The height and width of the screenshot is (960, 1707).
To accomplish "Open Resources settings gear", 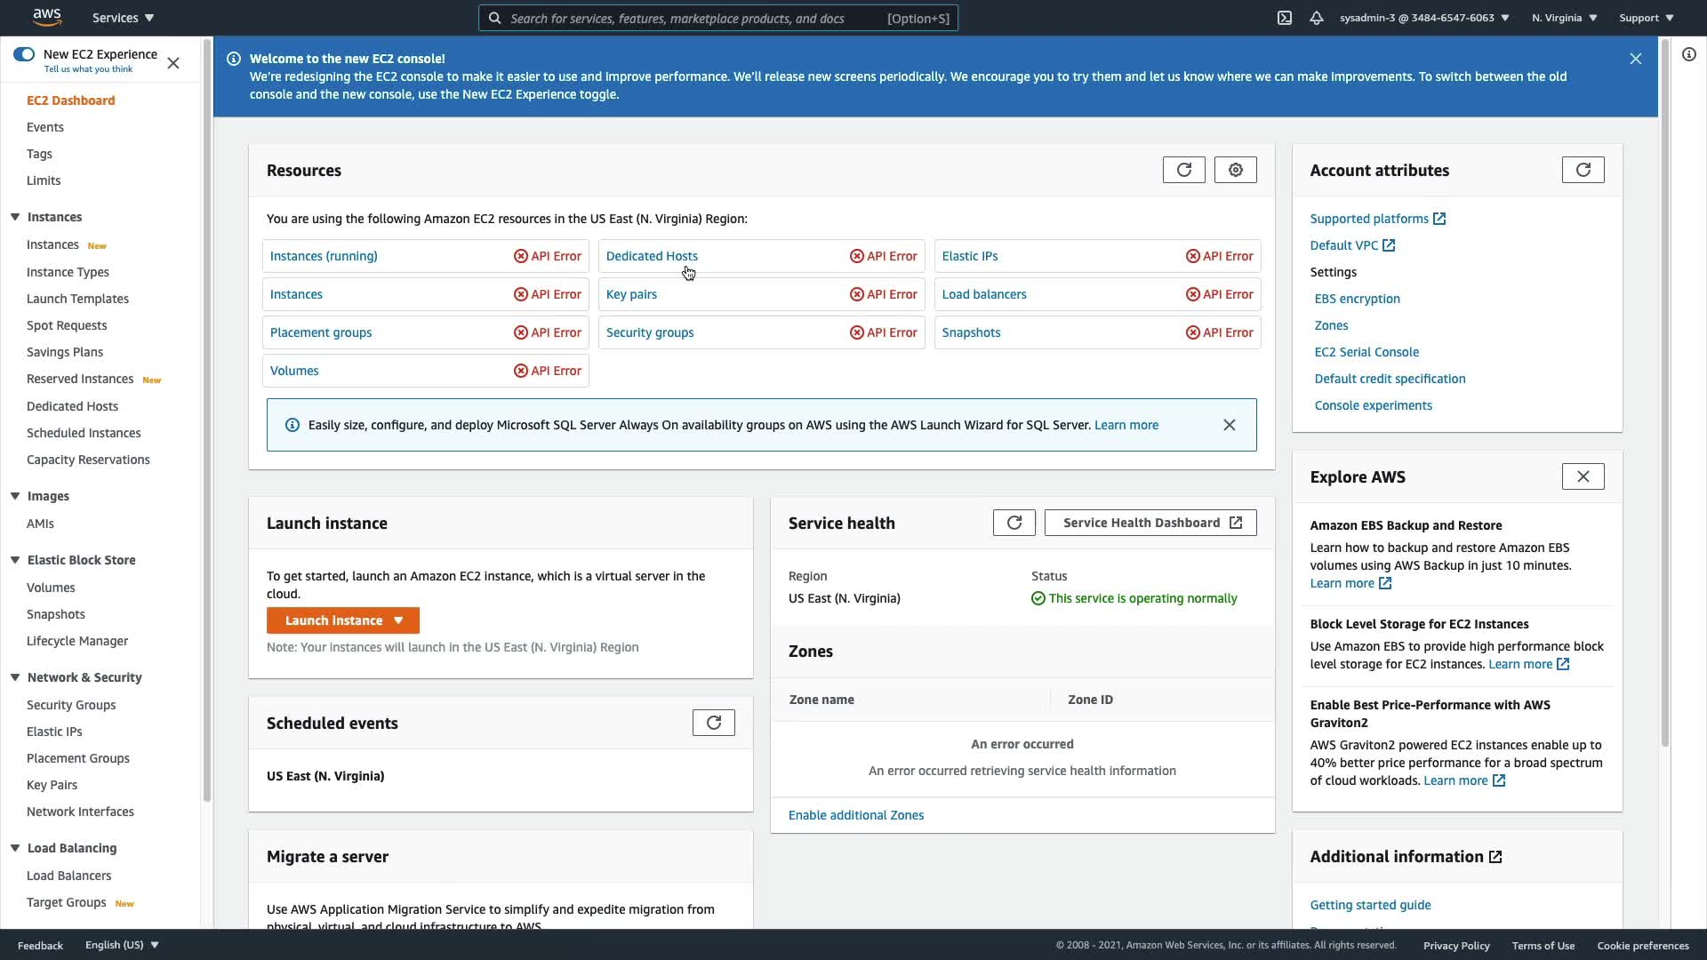I will point(1235,170).
